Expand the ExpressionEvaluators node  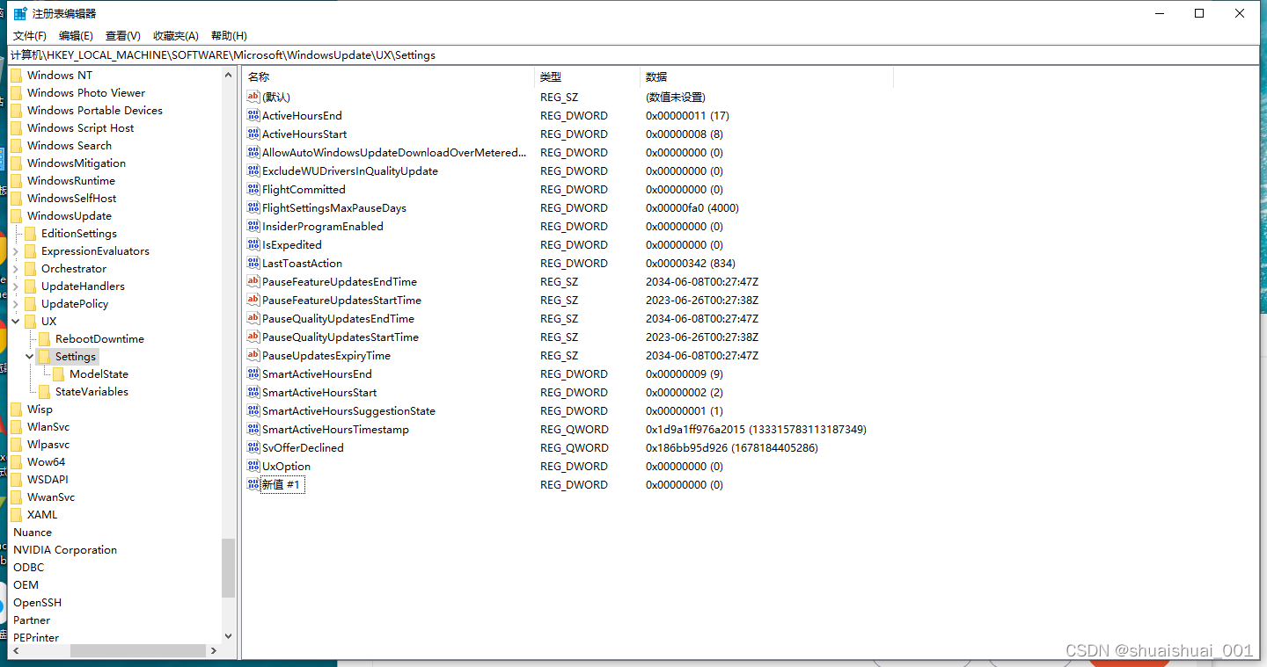point(16,250)
